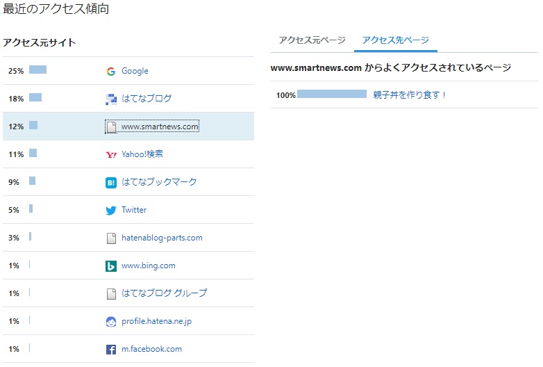
Task: Click the 25% bar in Google row
Action: click(37, 70)
